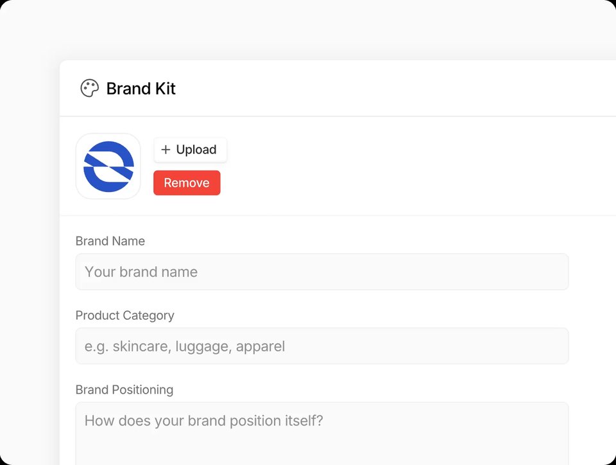Click the Product Category field label
This screenshot has height=465, width=616.
(124, 316)
